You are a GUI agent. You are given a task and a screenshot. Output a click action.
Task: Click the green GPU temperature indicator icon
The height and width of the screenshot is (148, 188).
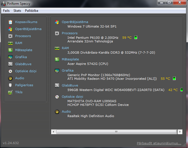pos(174,78)
